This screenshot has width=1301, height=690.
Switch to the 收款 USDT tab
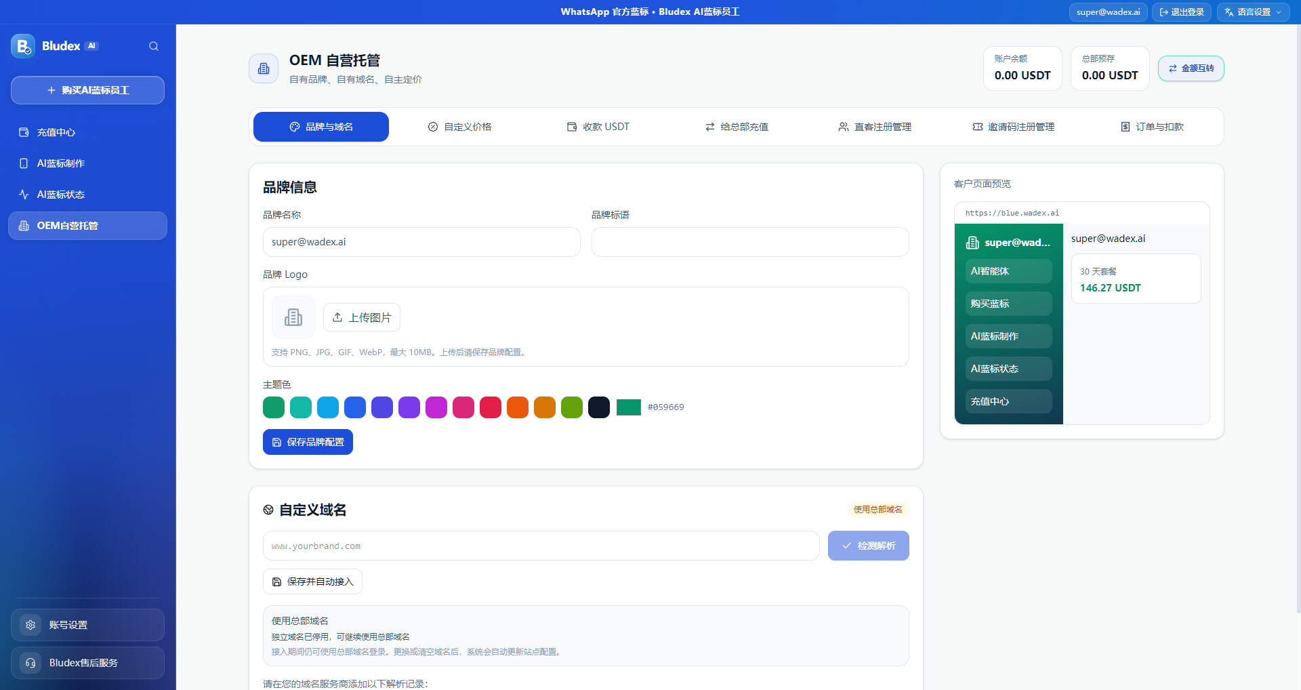(598, 127)
